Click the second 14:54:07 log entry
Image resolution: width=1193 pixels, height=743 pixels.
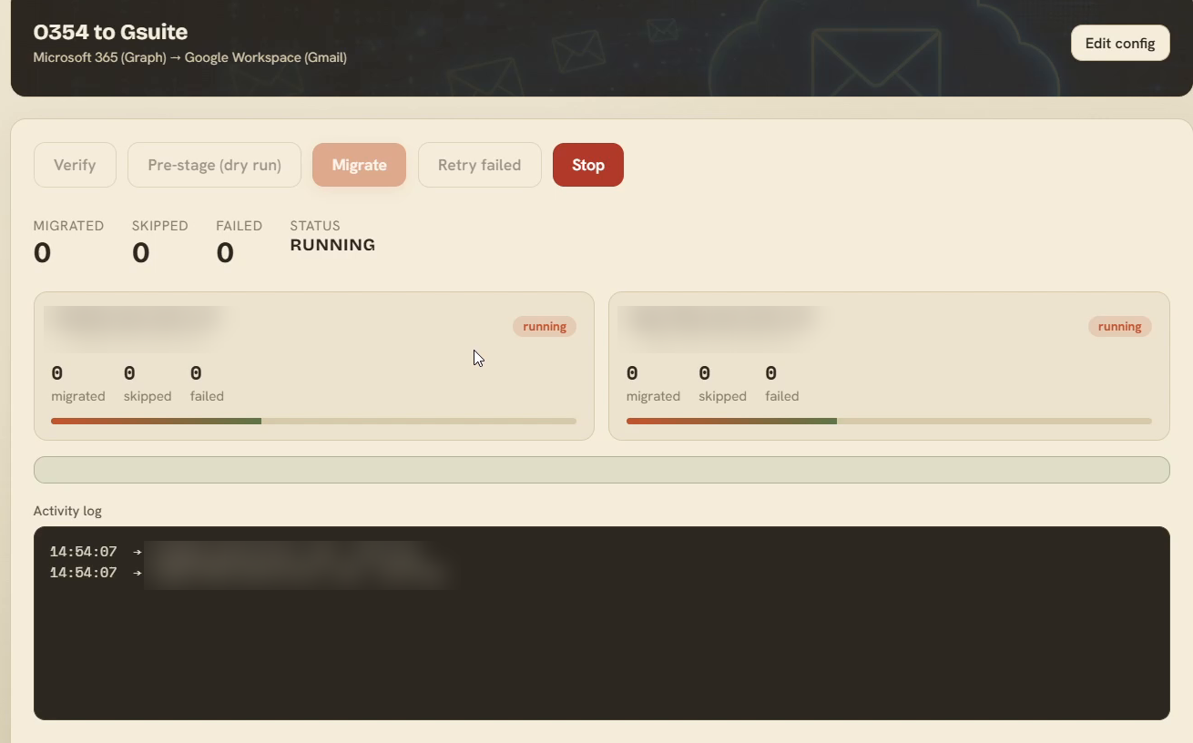pyautogui.click(x=250, y=573)
